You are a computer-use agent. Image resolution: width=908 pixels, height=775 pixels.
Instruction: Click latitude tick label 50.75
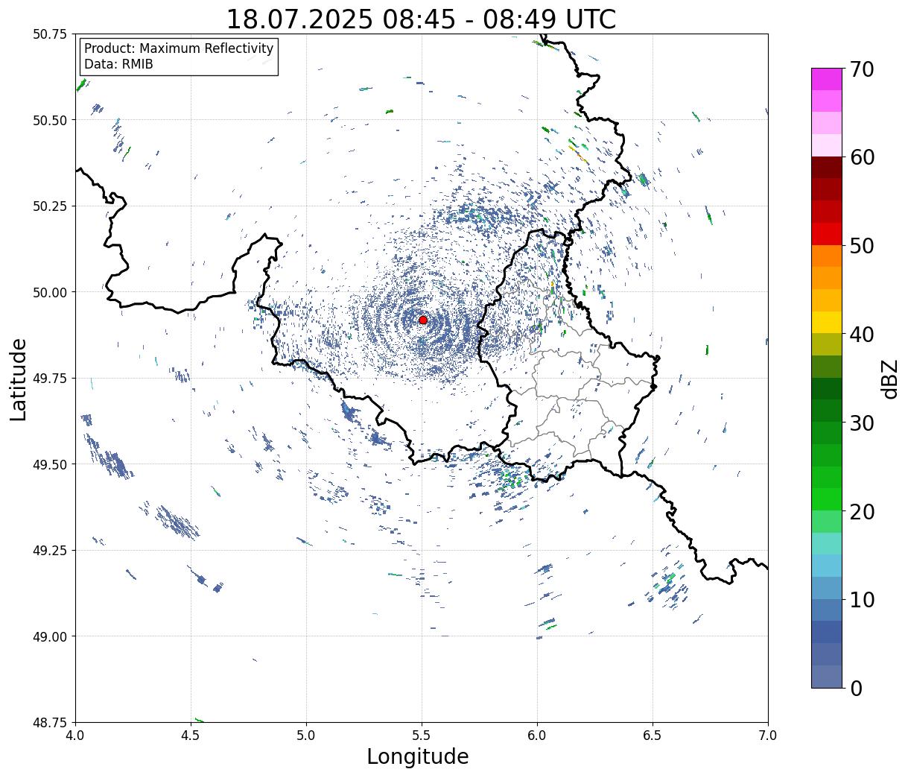click(x=50, y=34)
